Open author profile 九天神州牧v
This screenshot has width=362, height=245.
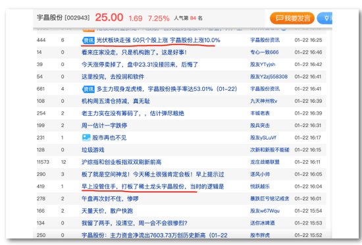point(264,101)
